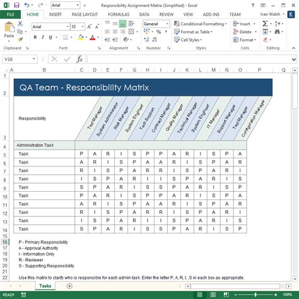Viewport: 299px width, 299px height.
Task: Increase font size with the larger A
Action: point(89,26)
